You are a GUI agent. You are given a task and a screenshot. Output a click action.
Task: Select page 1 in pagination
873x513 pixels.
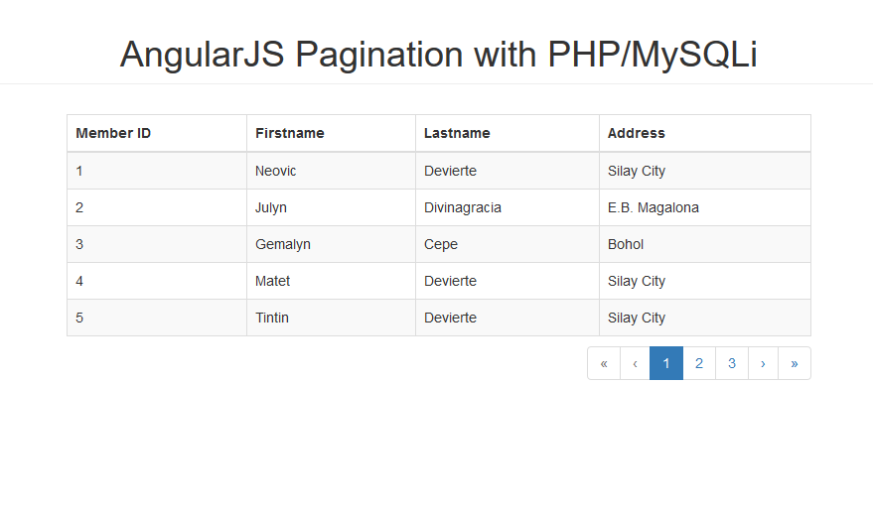[x=666, y=363]
